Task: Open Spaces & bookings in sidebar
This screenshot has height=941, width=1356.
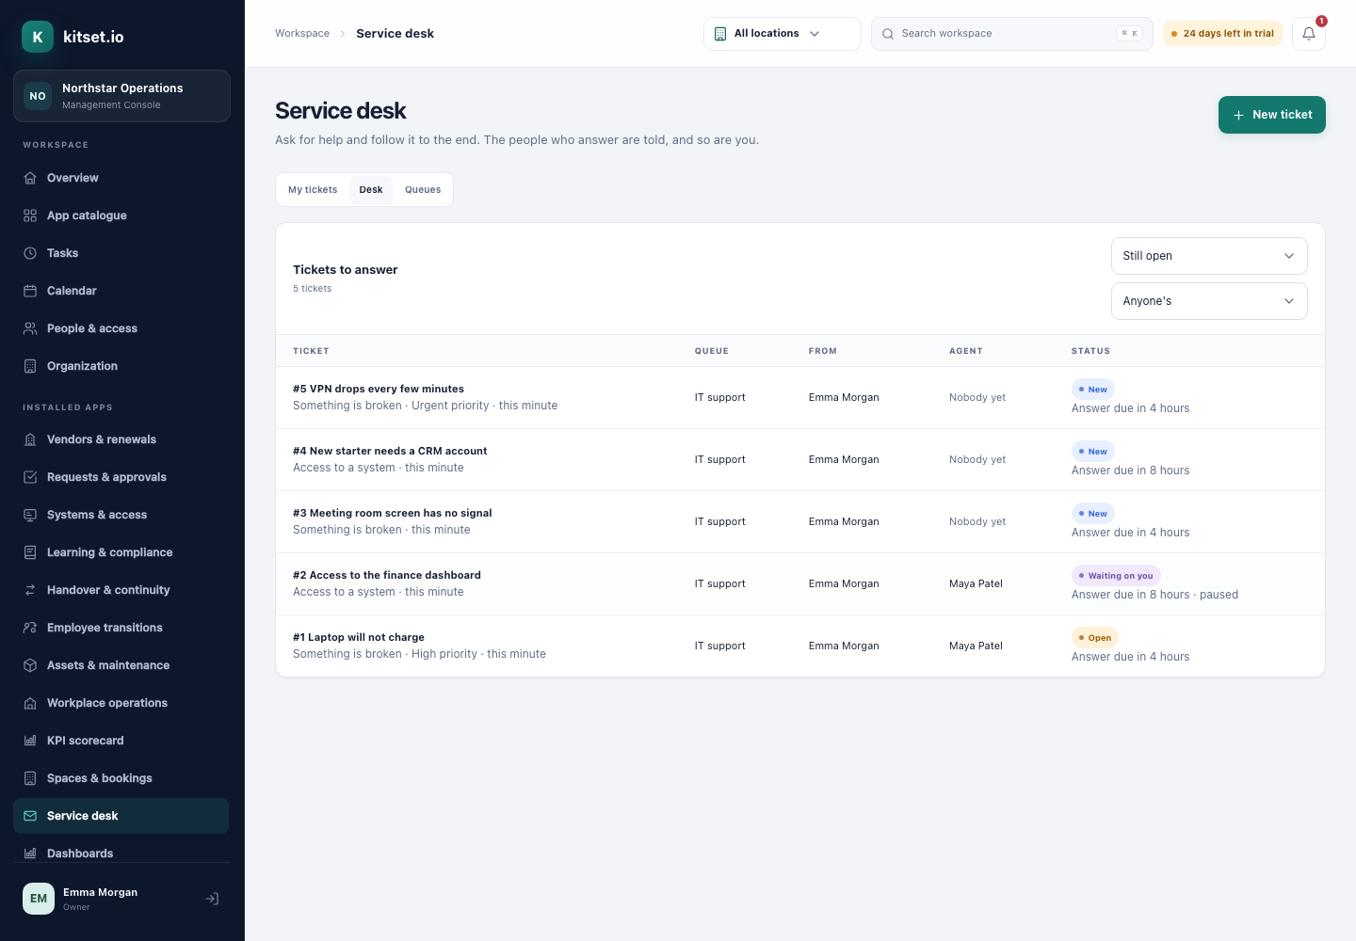Action: 121,778
